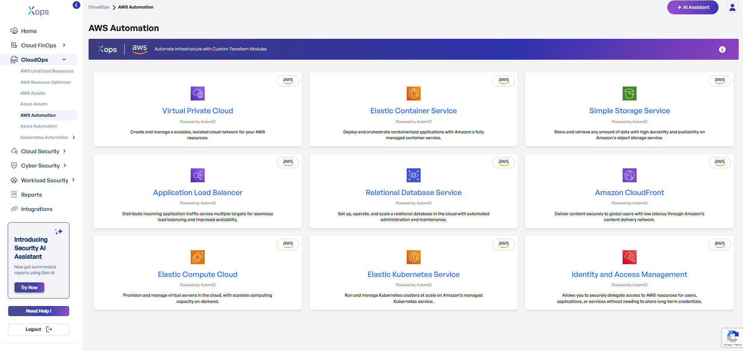Screen dimensions: 743x351
Task: Collapse the sidebar with the arrow button
Action: click(x=77, y=5)
